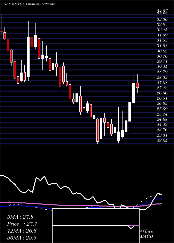Click the 29.71 price axis label
This screenshot has height=243, width=174.
[162, 61]
